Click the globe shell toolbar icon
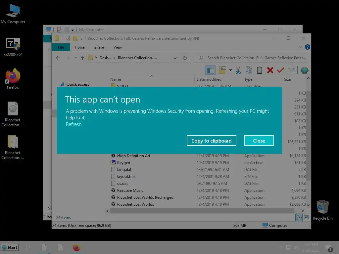 click(305, 70)
